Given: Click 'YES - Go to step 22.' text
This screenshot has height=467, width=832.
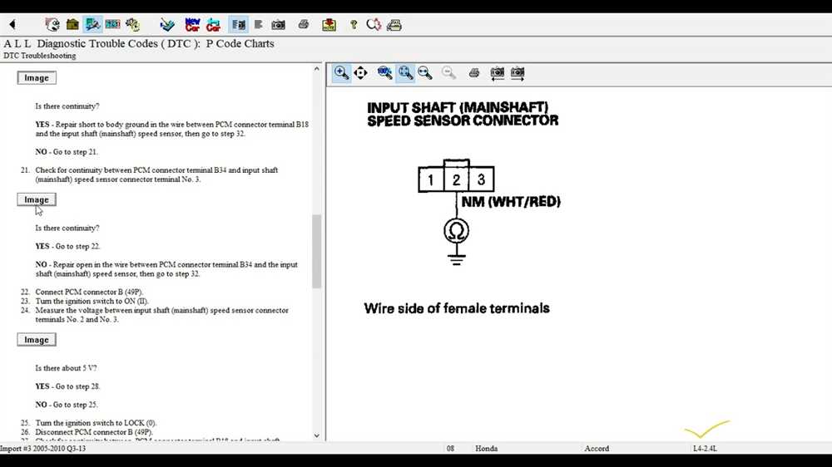Looking at the screenshot, I should [x=68, y=247].
